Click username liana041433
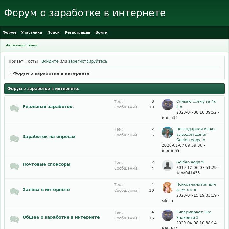Viewport: 229px width, 229px height. pos(188,173)
